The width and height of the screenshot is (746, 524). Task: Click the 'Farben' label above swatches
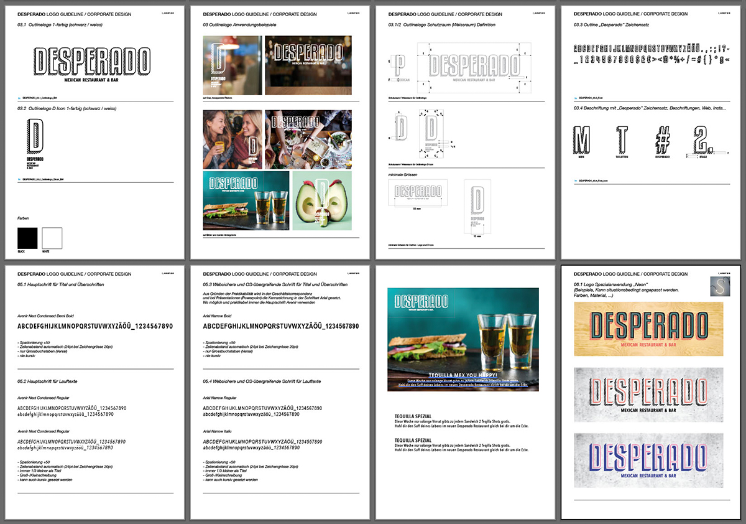tap(23, 218)
